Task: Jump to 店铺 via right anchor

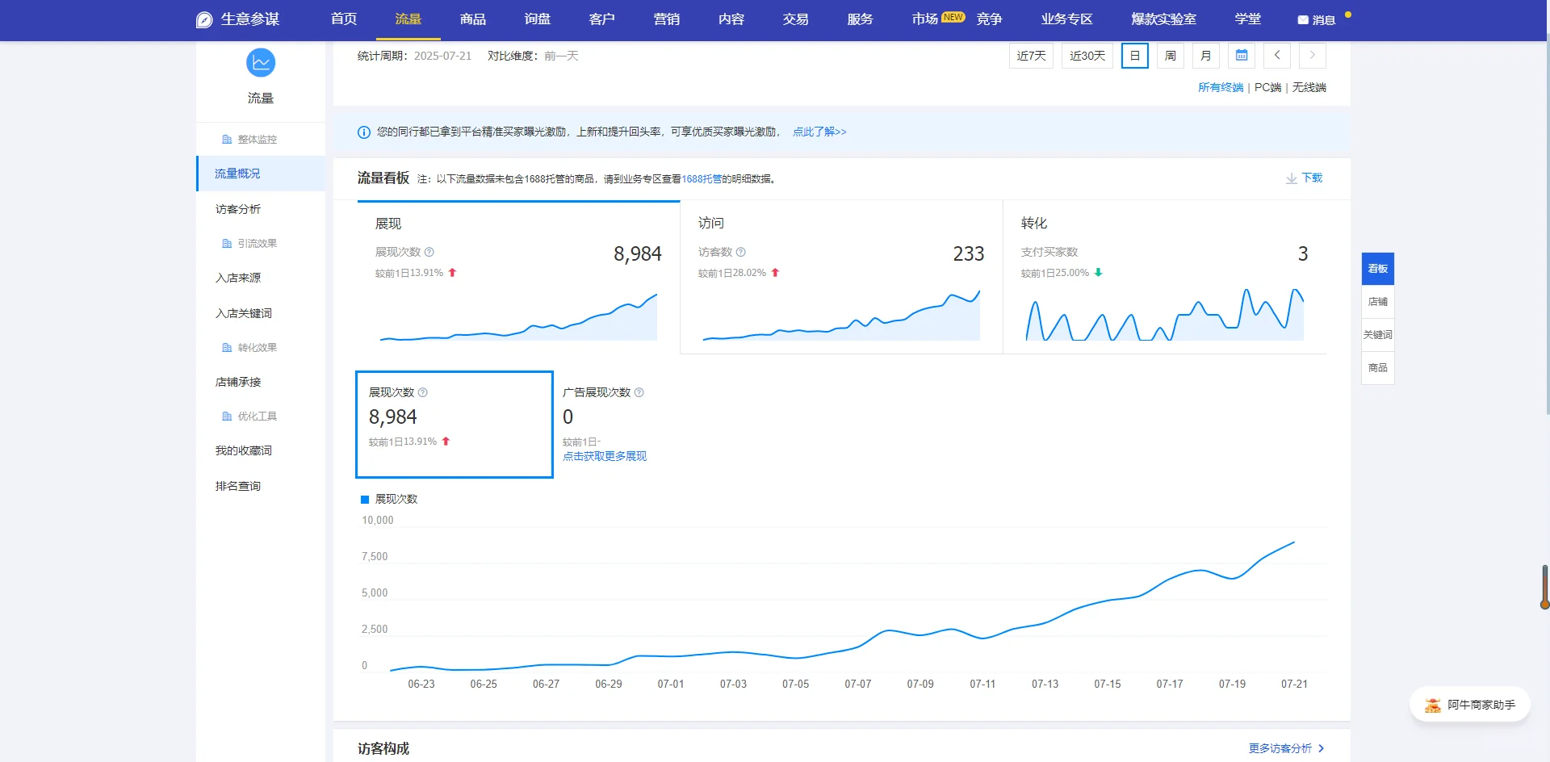Action: [x=1378, y=302]
